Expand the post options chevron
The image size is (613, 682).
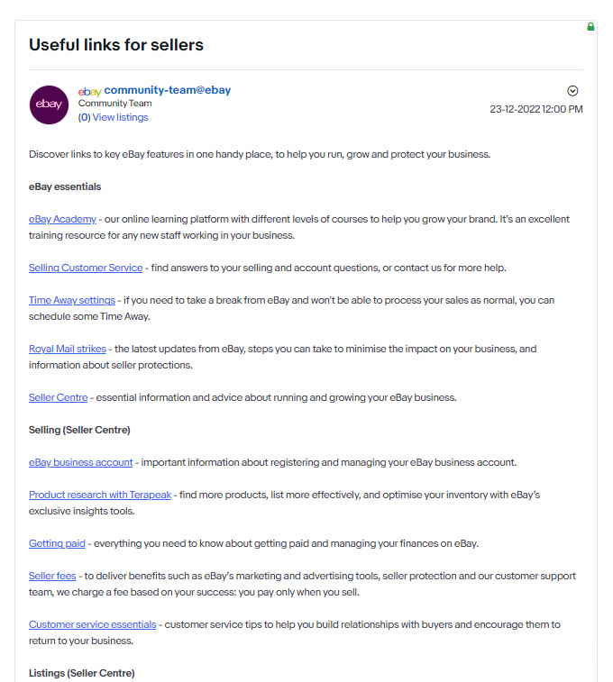coord(572,91)
